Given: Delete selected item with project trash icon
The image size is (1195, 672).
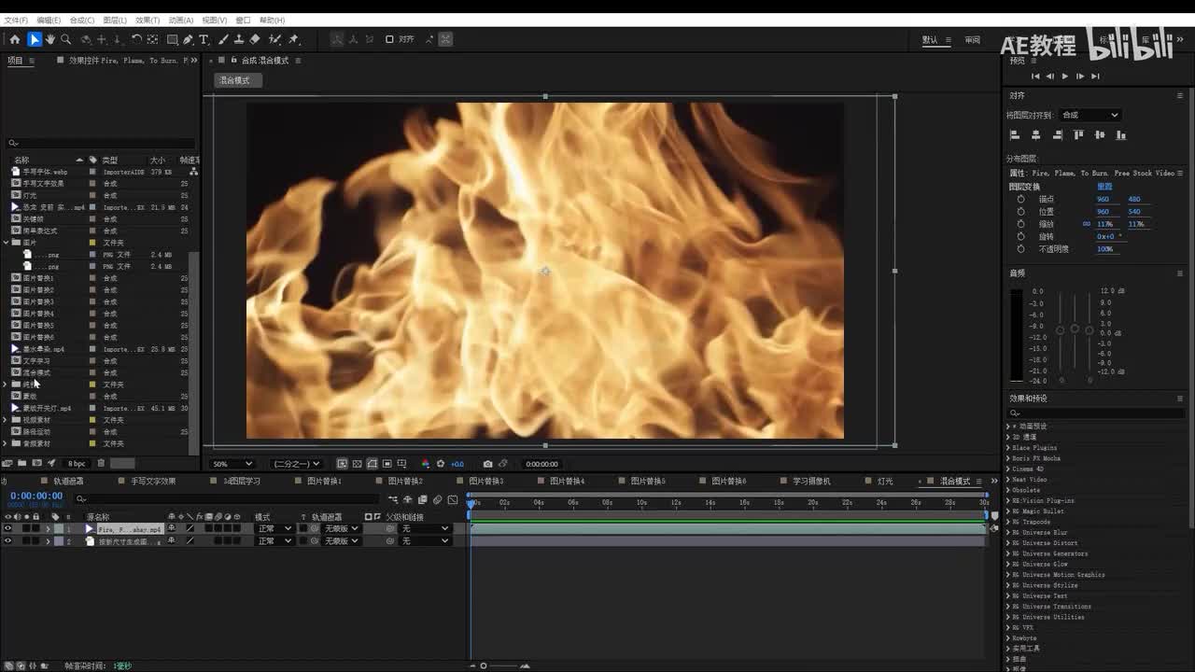Looking at the screenshot, I should point(101,463).
